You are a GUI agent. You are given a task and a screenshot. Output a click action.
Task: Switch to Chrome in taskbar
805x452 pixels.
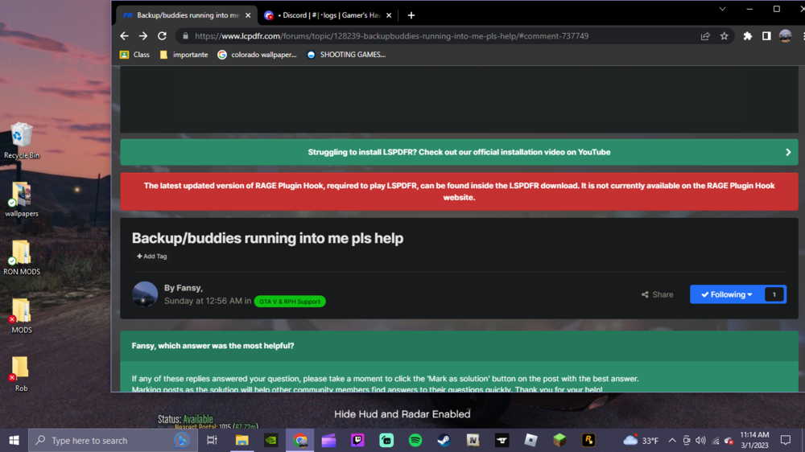click(300, 440)
